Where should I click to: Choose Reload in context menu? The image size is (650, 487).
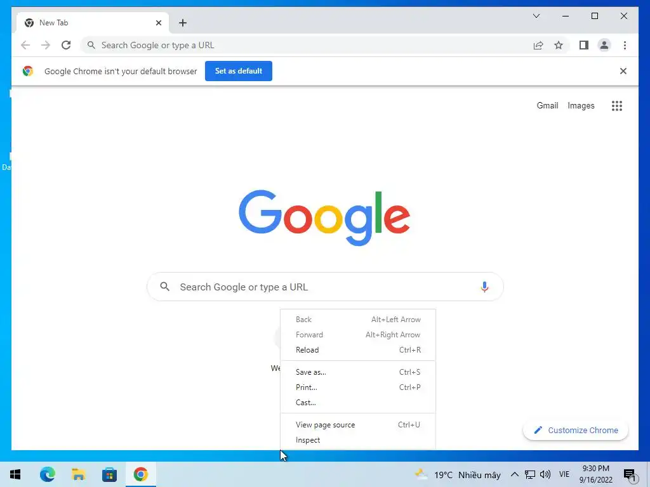(358, 350)
